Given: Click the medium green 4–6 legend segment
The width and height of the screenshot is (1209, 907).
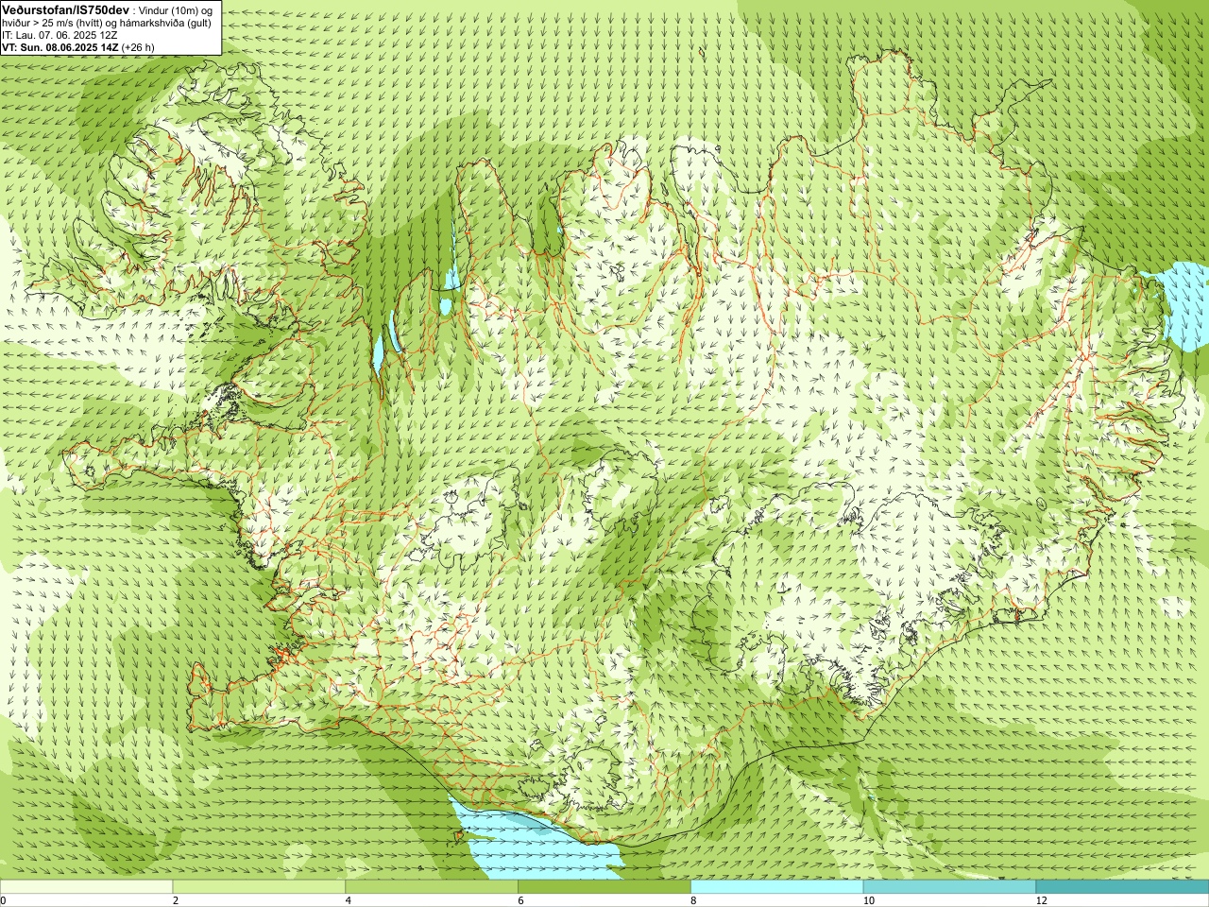Looking at the screenshot, I should (x=432, y=887).
